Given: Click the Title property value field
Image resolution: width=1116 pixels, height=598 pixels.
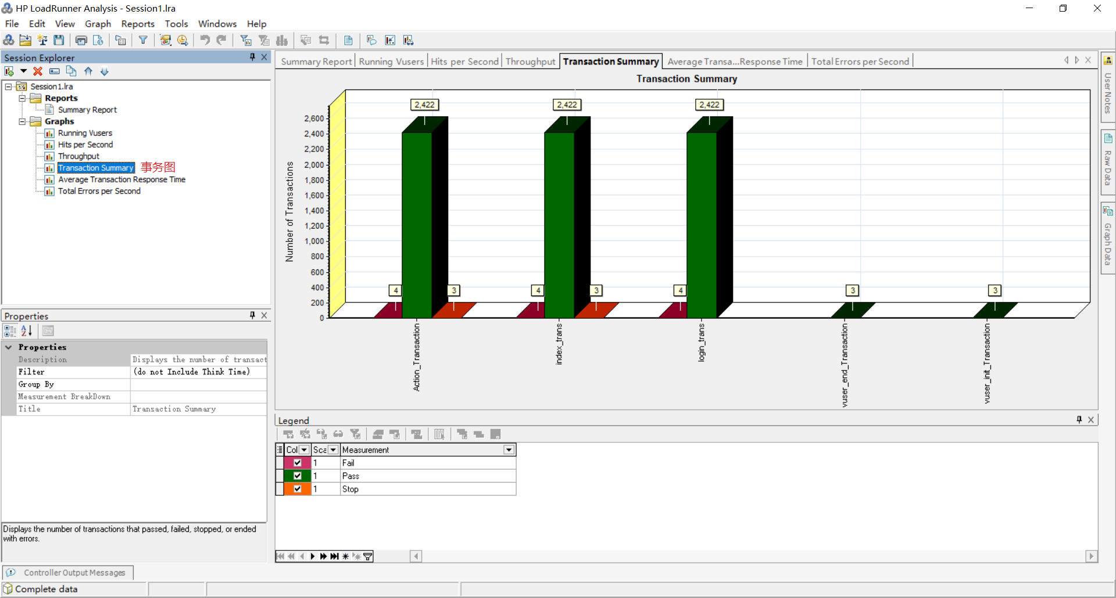Looking at the screenshot, I should click(x=199, y=409).
